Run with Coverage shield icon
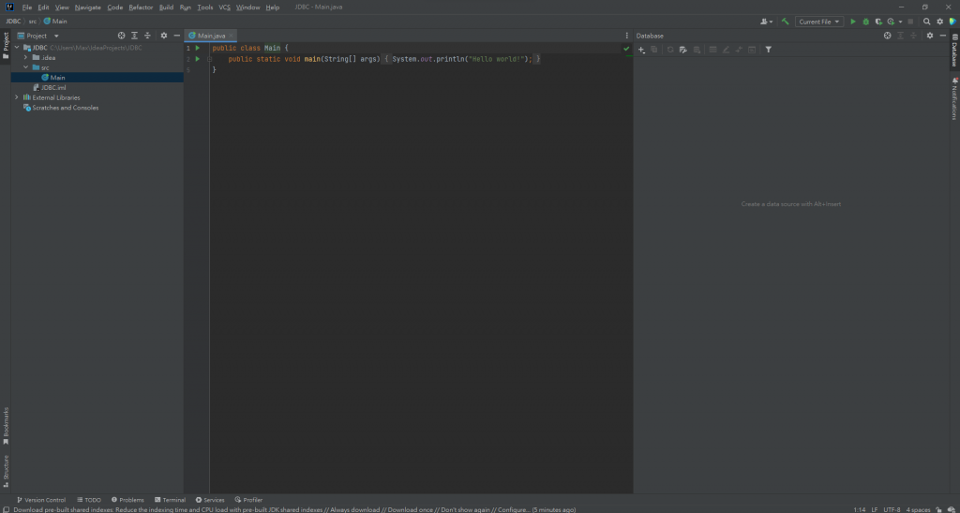Viewport: 960px width, 513px height. tap(878, 22)
